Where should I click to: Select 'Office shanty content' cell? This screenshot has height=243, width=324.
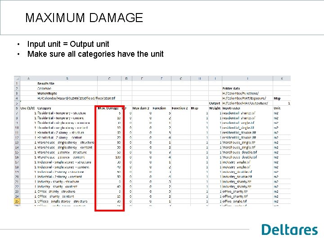point(56,197)
